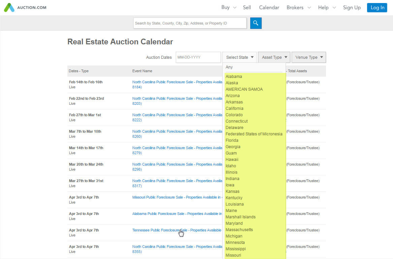Open the Calendar menu item
Image resolution: width=393 pixels, height=259 pixels.
pyautogui.click(x=269, y=7)
